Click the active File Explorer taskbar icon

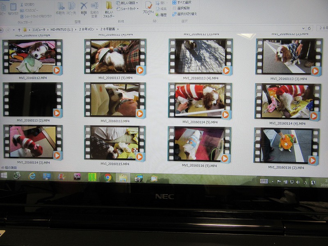point(123,178)
